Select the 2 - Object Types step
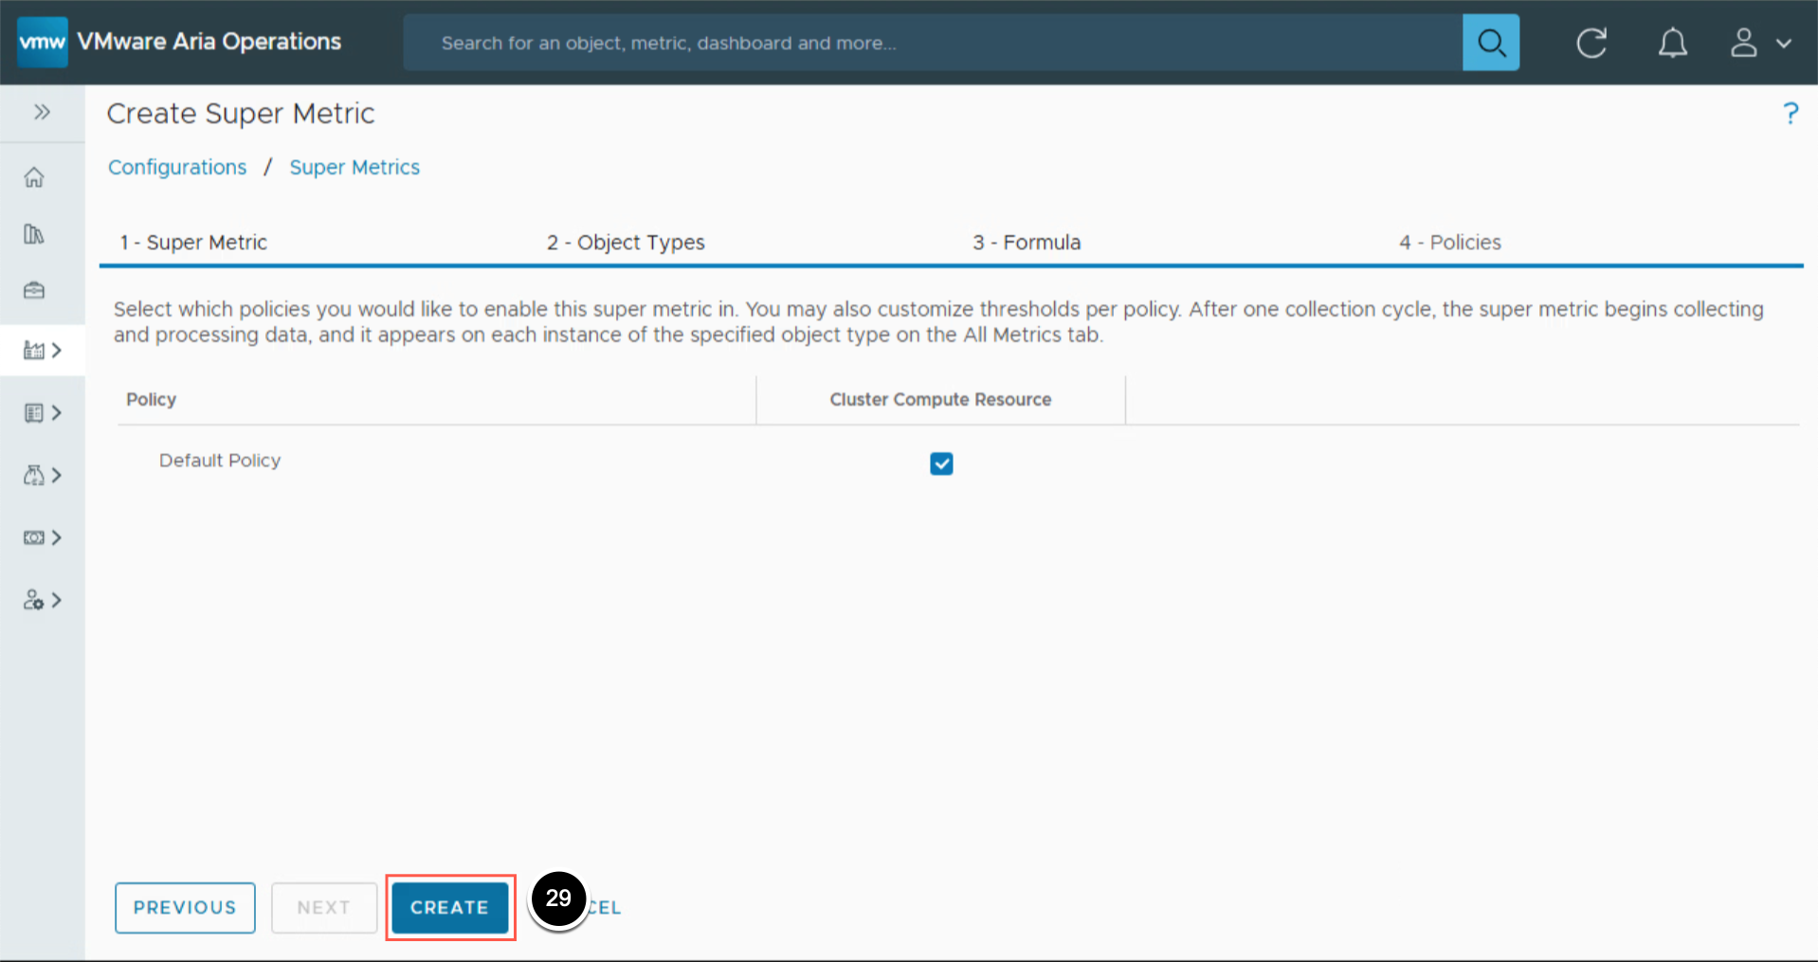1818x962 pixels. pyautogui.click(x=626, y=243)
